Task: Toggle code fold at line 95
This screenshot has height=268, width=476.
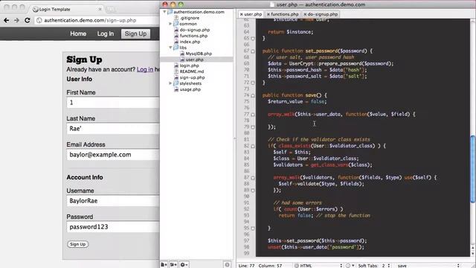Action: point(253,229)
